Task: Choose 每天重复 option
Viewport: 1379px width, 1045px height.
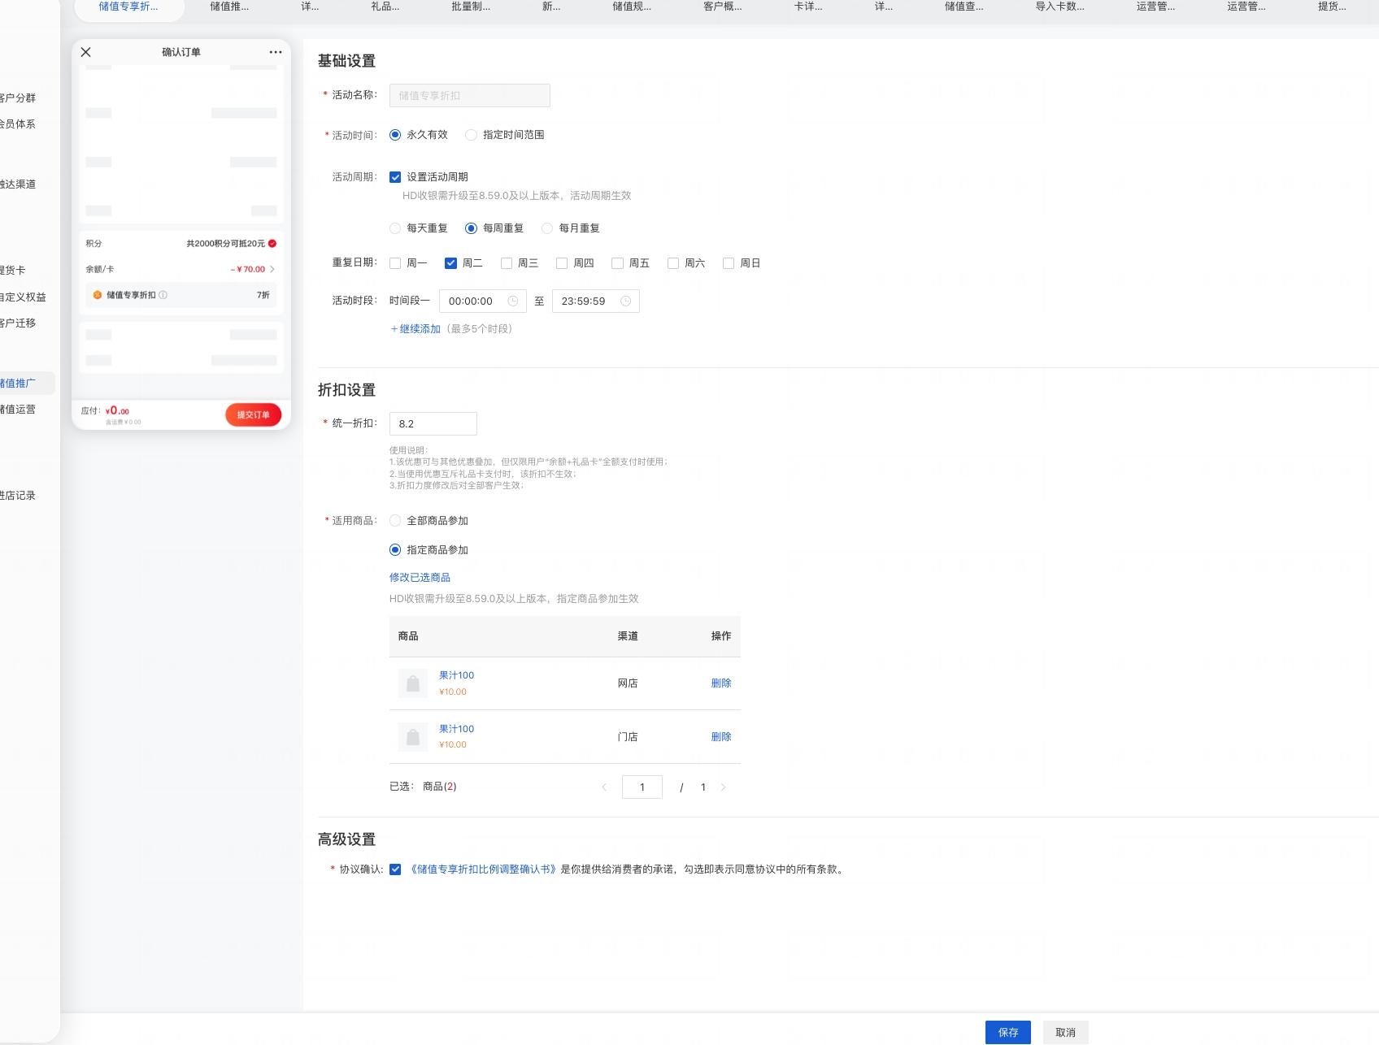Action: pos(395,228)
